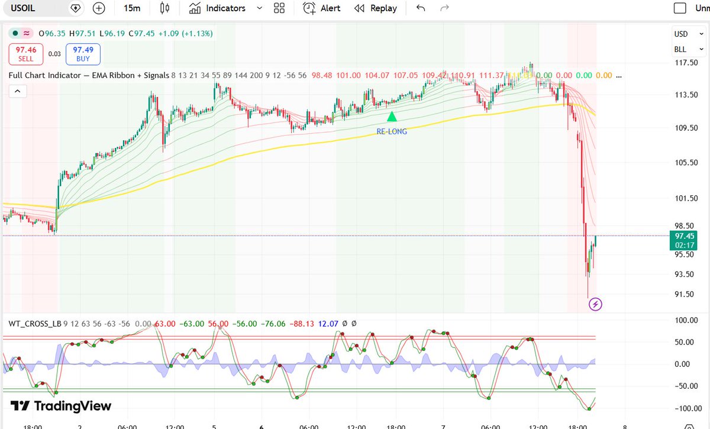
Task: Select the layout setup square icon
Action: 680,8
